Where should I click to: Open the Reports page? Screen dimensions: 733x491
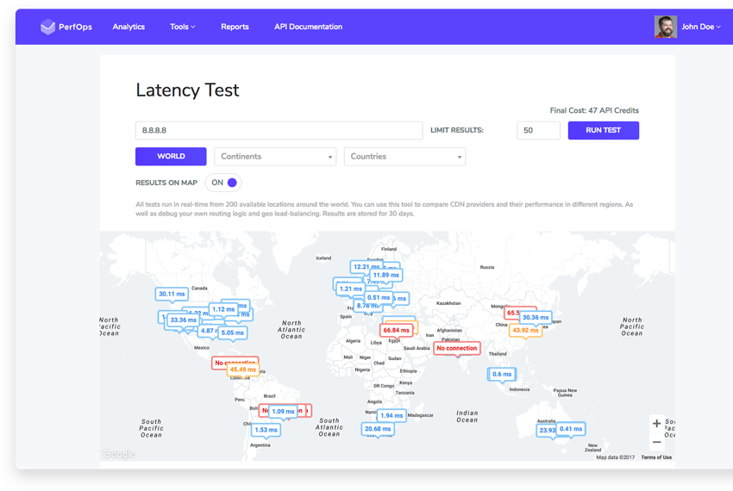tap(235, 27)
